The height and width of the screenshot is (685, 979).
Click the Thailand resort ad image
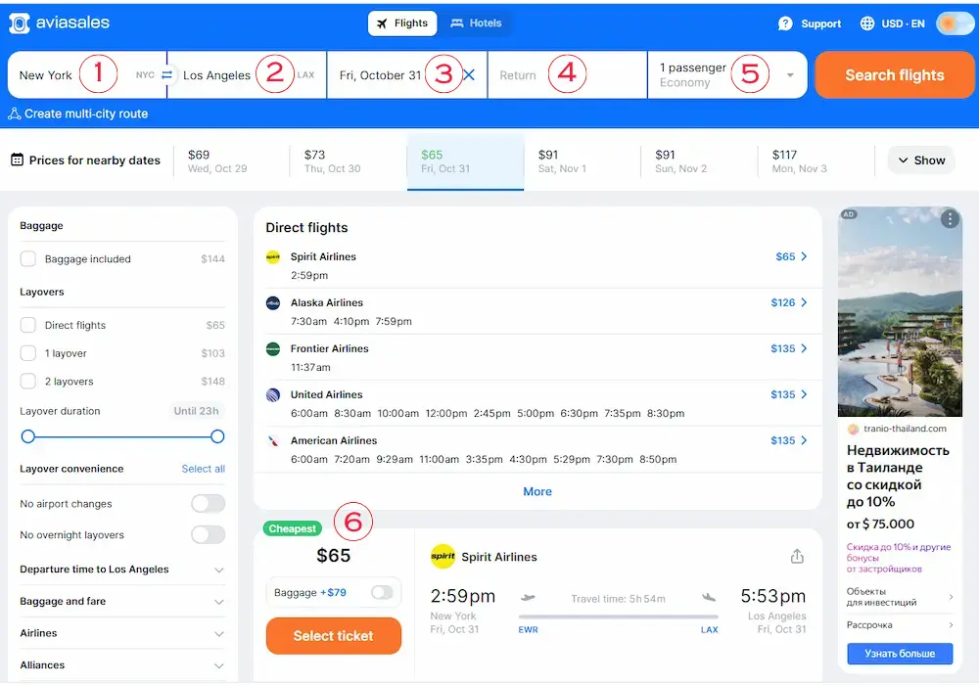click(x=900, y=311)
